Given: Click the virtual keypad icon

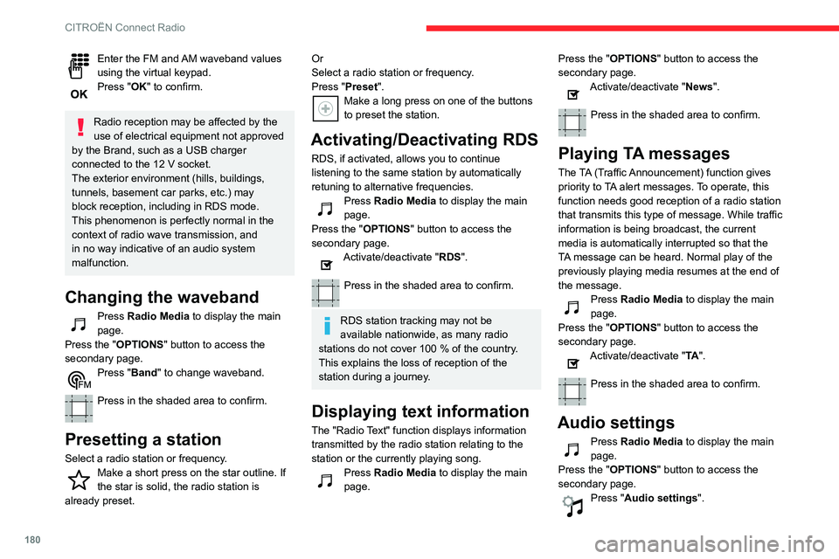Looking at the screenshot, I should (x=78, y=66).
